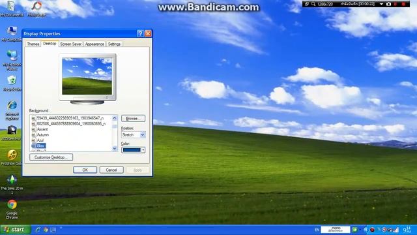Click the Cancel button
The height and width of the screenshot is (235, 417).
[x=111, y=170]
